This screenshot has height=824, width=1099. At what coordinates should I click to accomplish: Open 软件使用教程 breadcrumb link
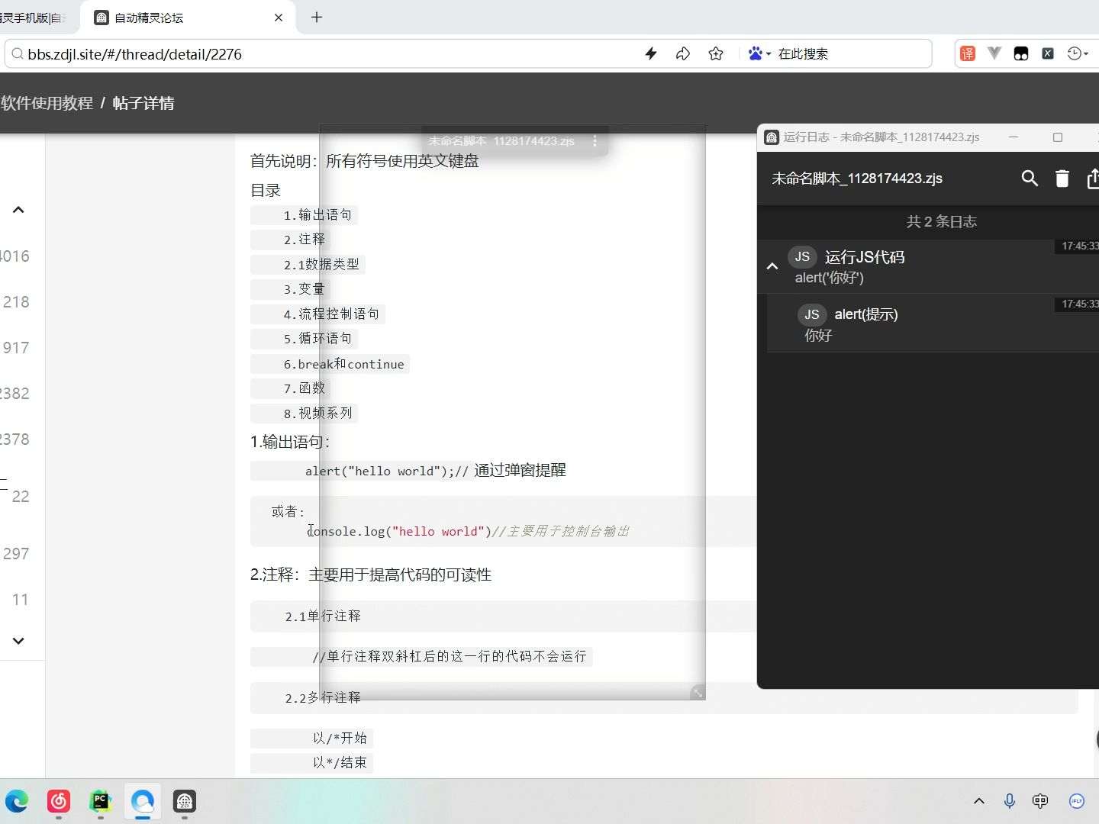pyautogui.click(x=47, y=103)
